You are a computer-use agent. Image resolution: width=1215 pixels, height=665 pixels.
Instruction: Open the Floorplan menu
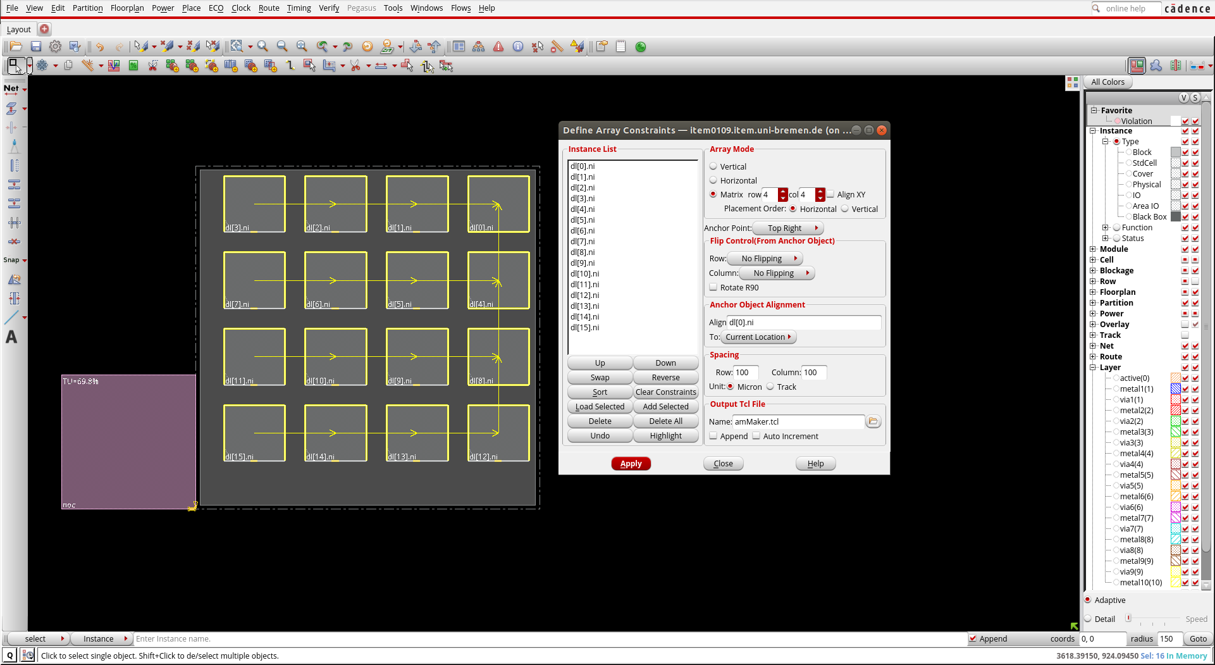(127, 8)
